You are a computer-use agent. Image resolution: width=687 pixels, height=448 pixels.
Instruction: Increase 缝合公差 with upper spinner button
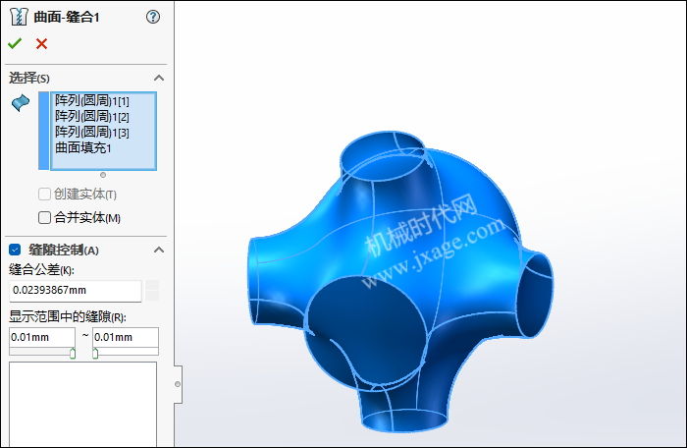pyautogui.click(x=152, y=285)
